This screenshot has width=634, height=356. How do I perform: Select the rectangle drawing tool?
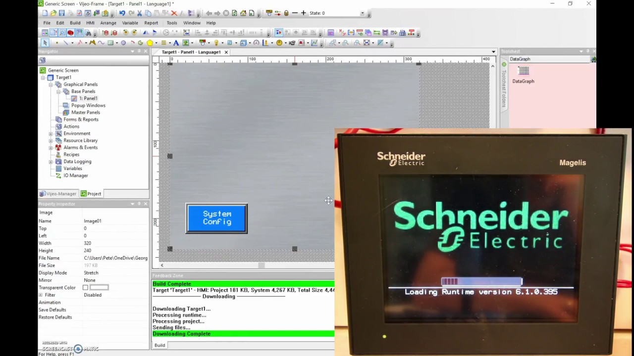point(110,43)
